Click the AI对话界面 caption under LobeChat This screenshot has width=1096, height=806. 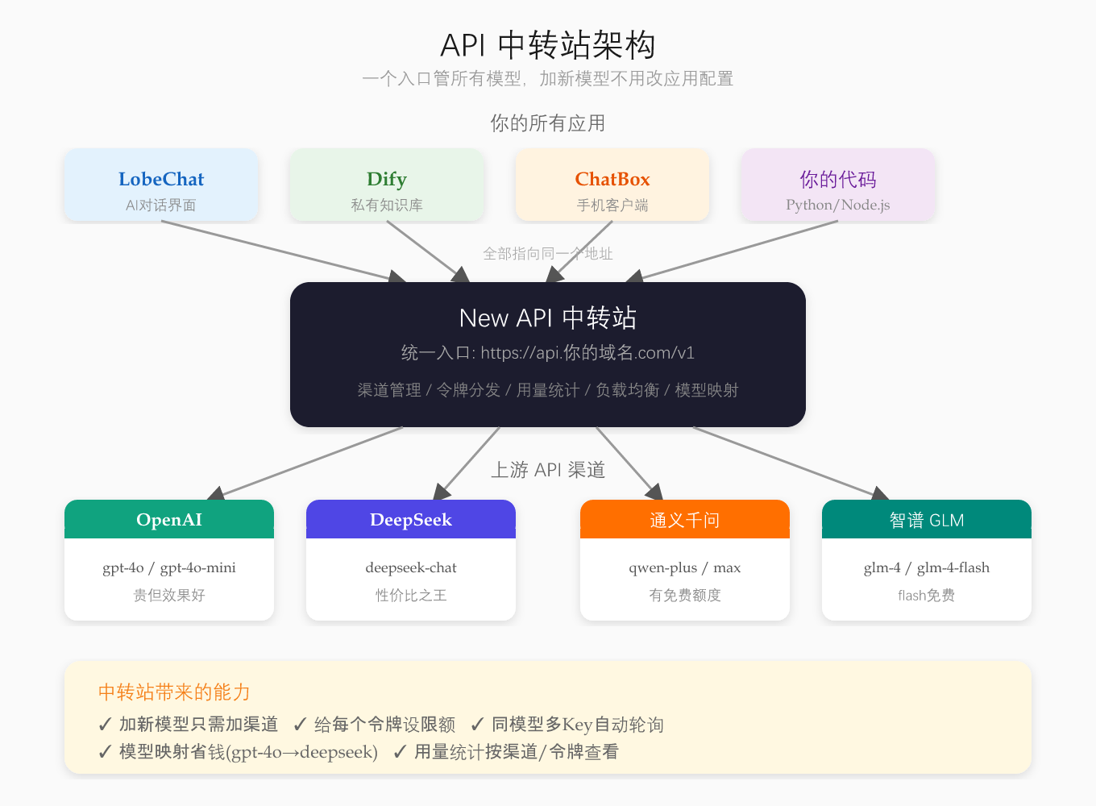point(161,205)
